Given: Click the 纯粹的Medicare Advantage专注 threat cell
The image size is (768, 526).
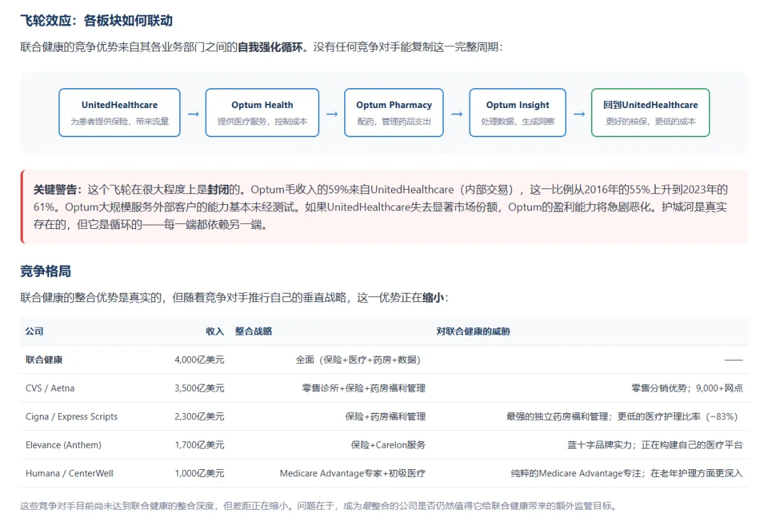Looking at the screenshot, I should coord(626,473).
